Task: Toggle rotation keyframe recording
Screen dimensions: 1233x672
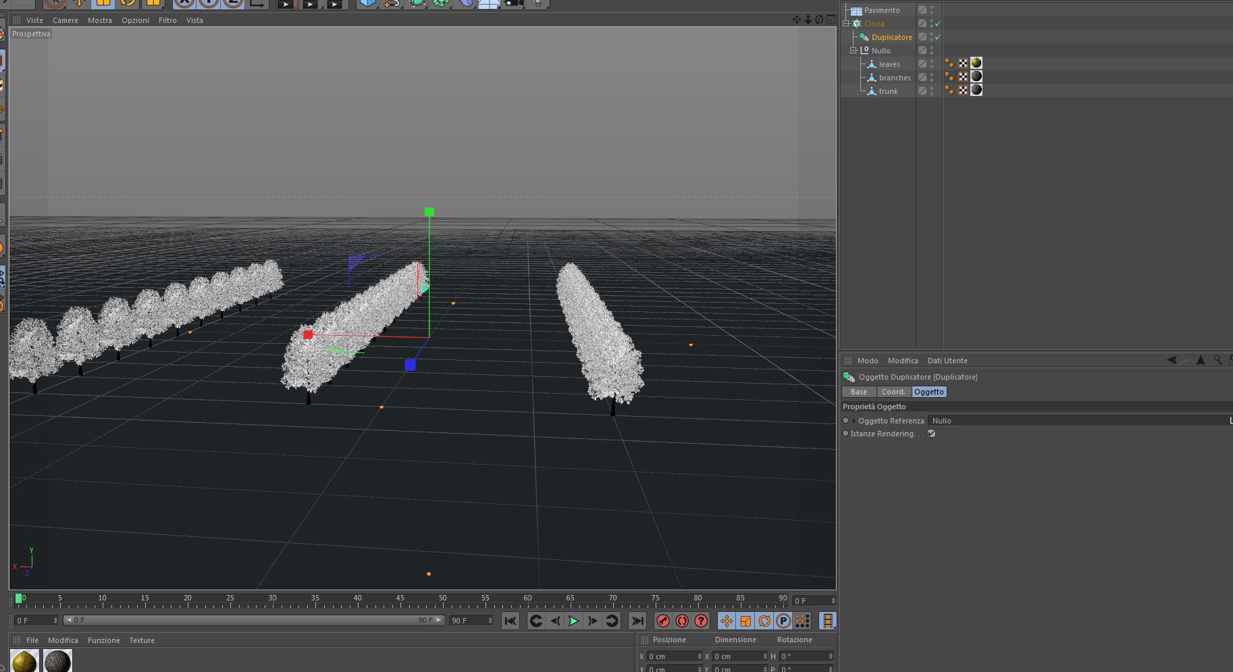Action: [x=764, y=621]
